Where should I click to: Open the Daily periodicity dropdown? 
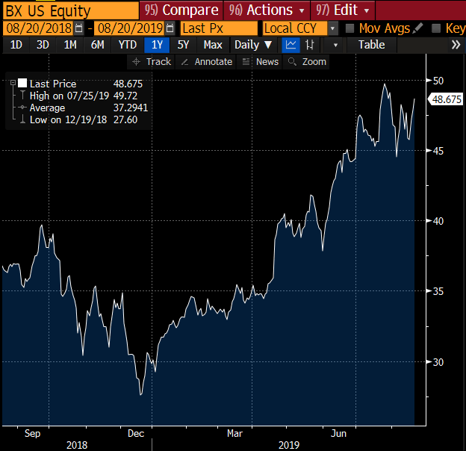pos(252,45)
